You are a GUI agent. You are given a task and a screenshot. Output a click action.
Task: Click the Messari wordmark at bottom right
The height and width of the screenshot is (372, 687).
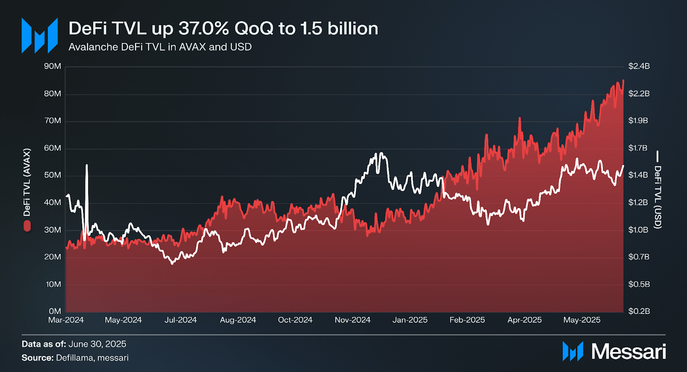point(629,352)
